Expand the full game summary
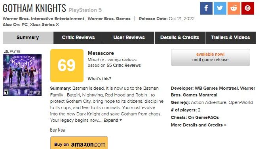The height and width of the screenshot is (149, 264). tap(112, 120)
